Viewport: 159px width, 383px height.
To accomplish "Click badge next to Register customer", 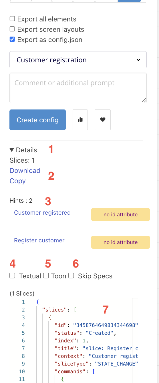I will coord(120,242).
